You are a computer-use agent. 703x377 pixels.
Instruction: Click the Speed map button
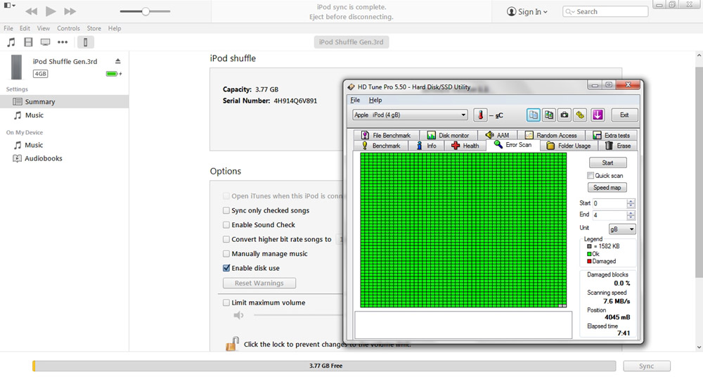[x=608, y=188]
